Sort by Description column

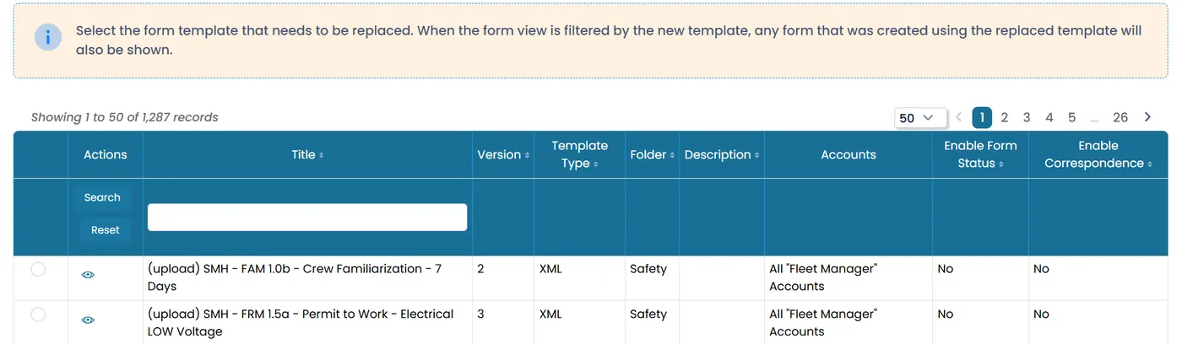[x=722, y=155]
